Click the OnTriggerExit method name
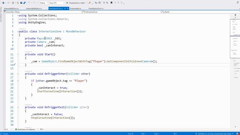 [x=54, y=107]
